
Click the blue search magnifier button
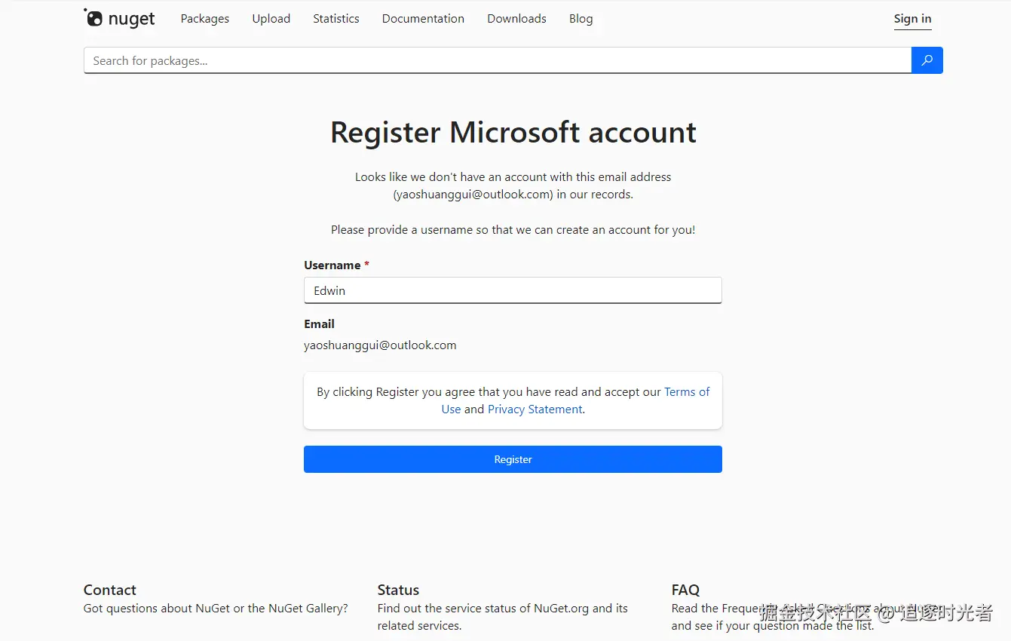click(927, 60)
